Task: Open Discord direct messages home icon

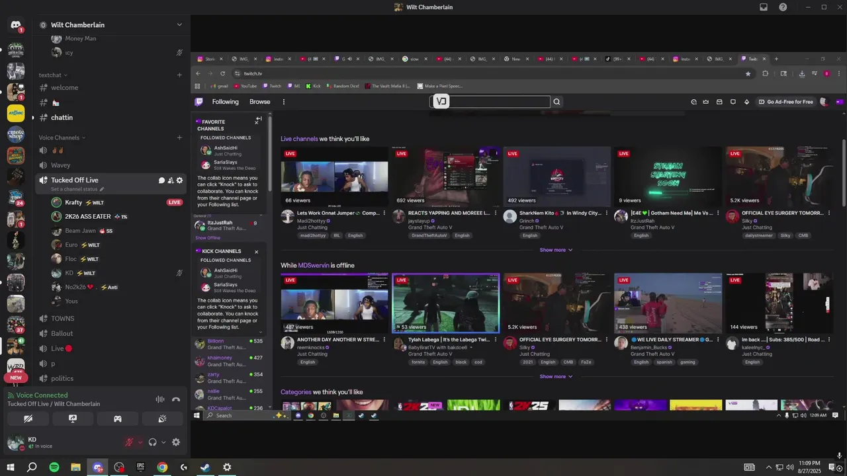Action: click(16, 25)
